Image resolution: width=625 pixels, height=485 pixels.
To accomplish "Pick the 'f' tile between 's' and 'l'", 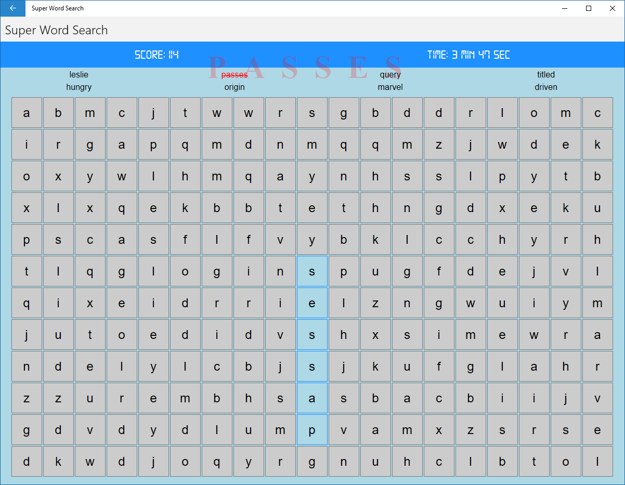I will [185, 240].
